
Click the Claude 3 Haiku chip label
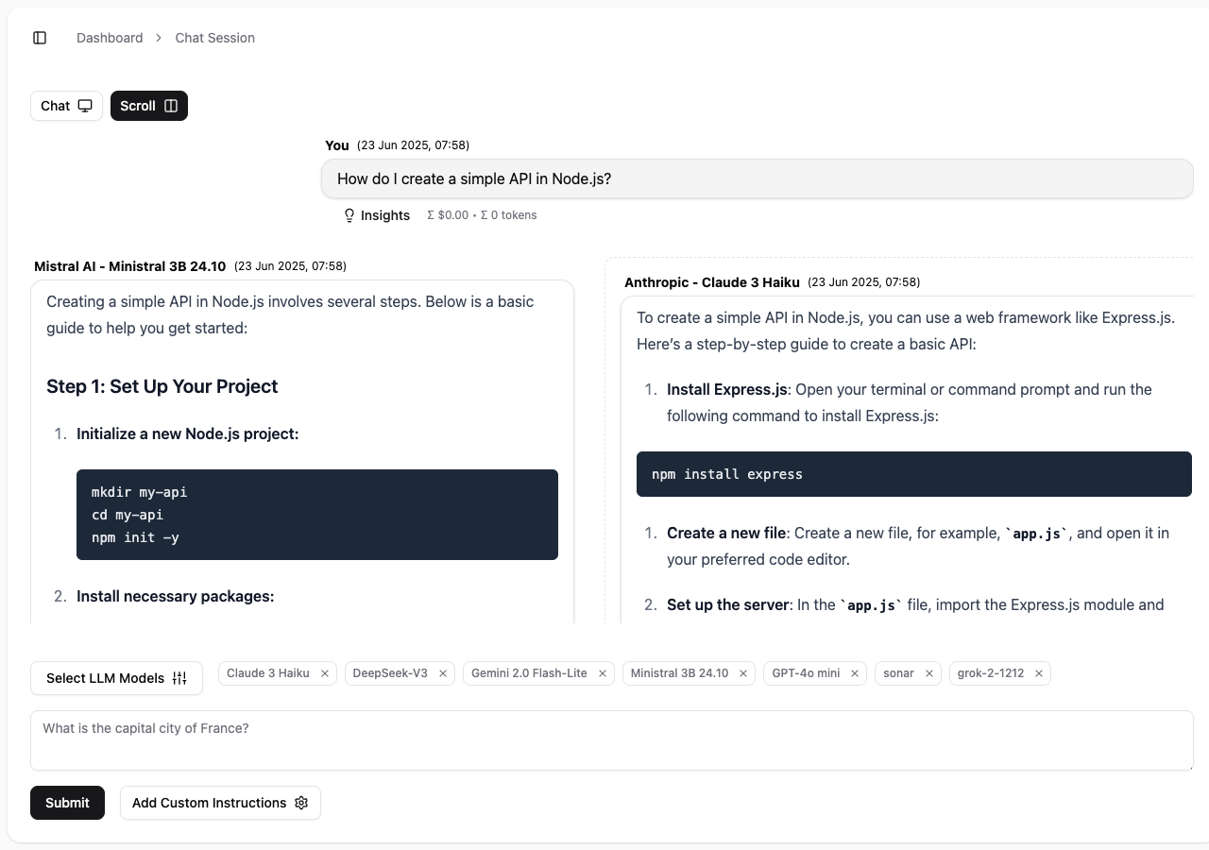[x=268, y=673]
